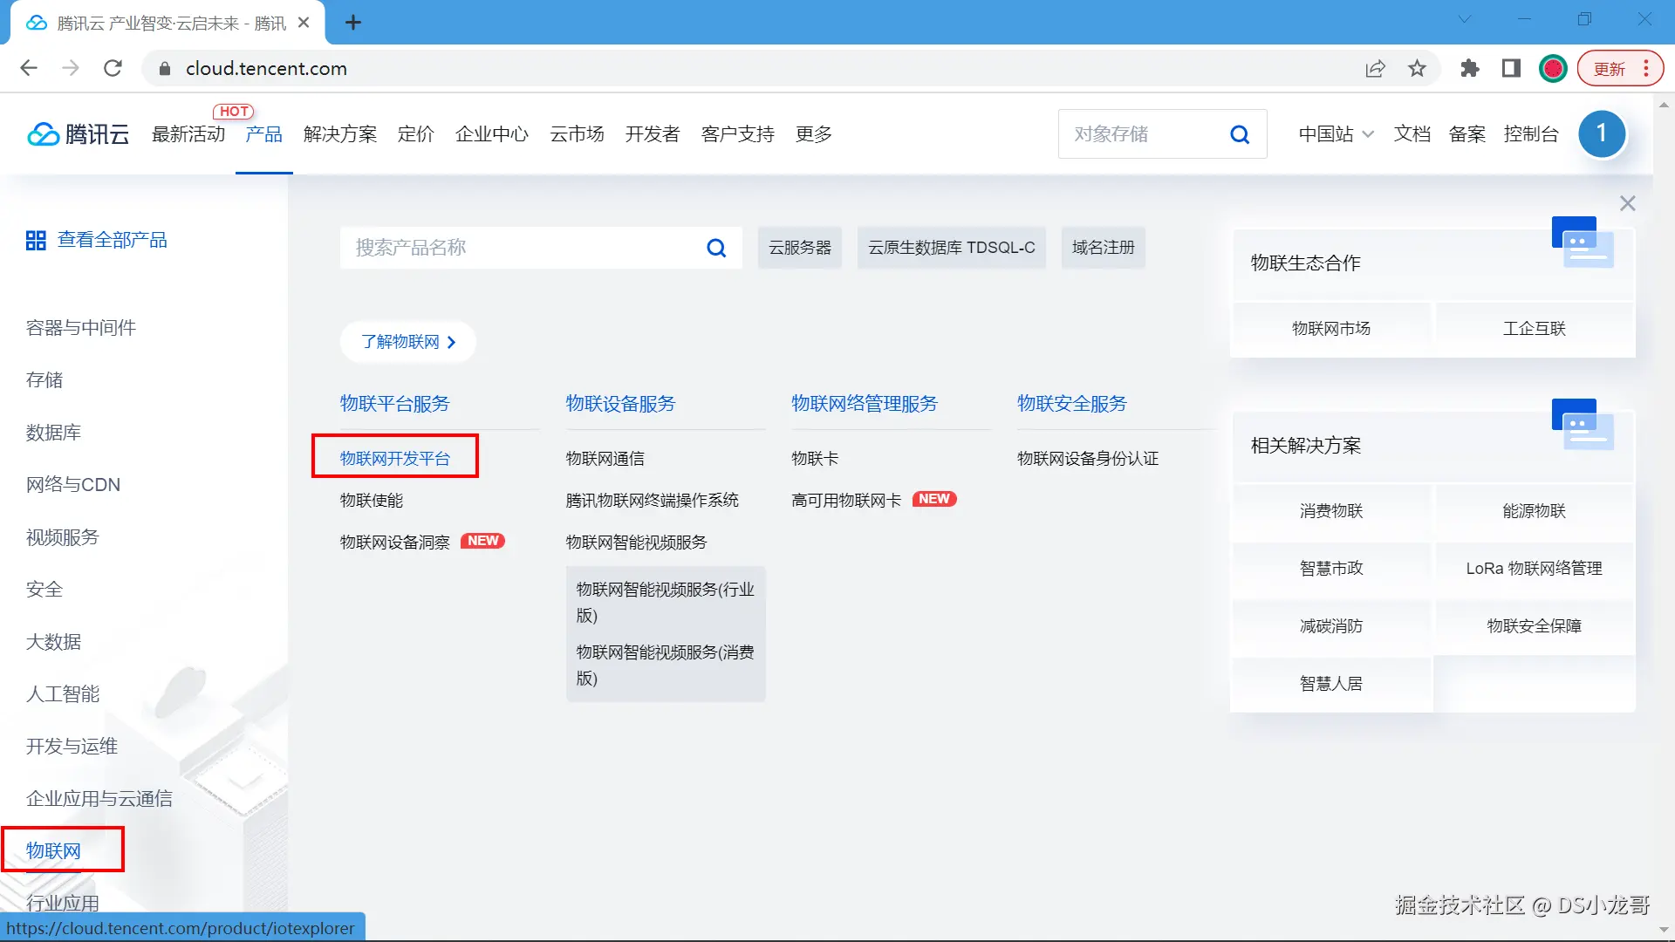Click the header search magnifier icon
The height and width of the screenshot is (942, 1675).
(1240, 134)
